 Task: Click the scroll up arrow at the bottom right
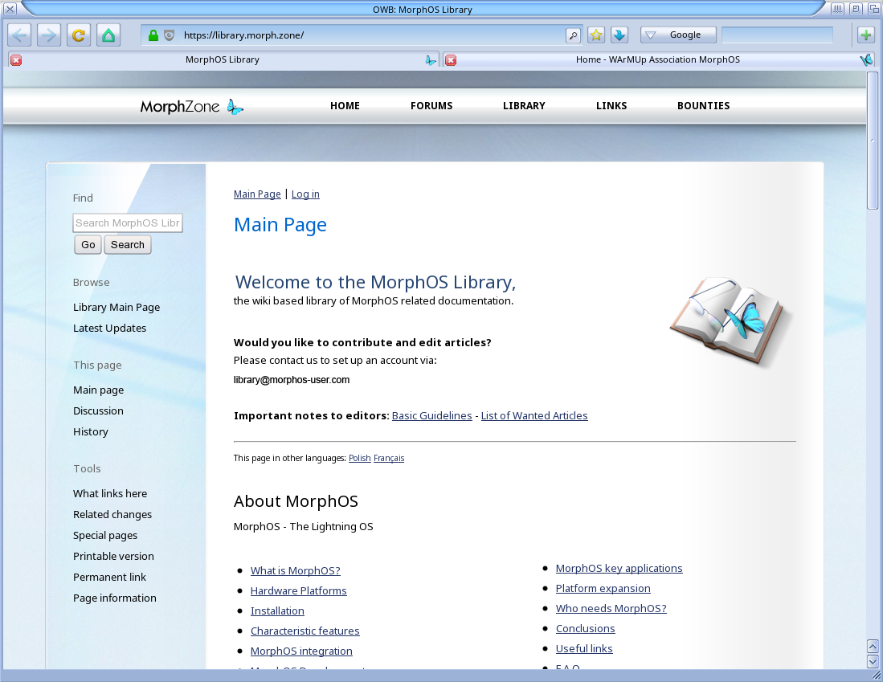pyautogui.click(x=873, y=646)
